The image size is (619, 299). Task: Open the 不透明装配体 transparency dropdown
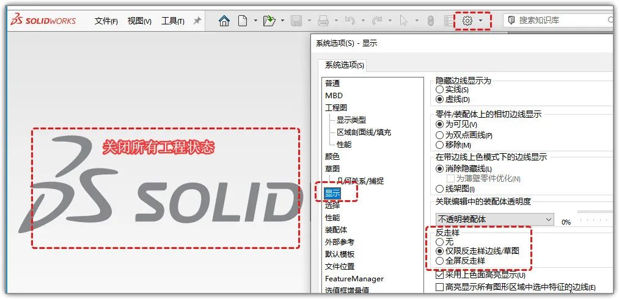(494, 219)
